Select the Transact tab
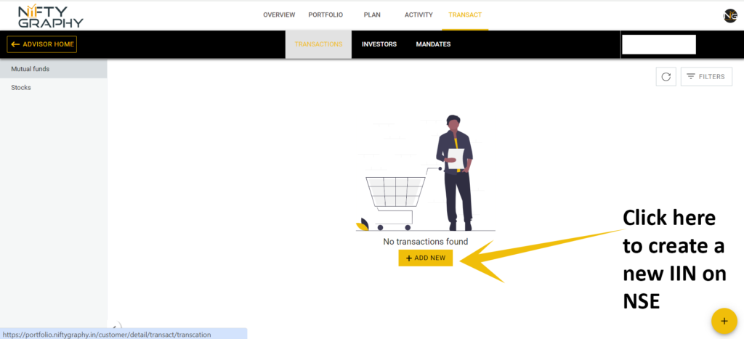 pos(465,15)
